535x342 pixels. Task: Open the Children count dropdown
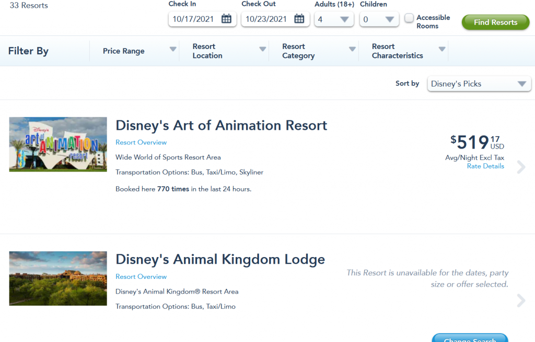click(x=379, y=19)
